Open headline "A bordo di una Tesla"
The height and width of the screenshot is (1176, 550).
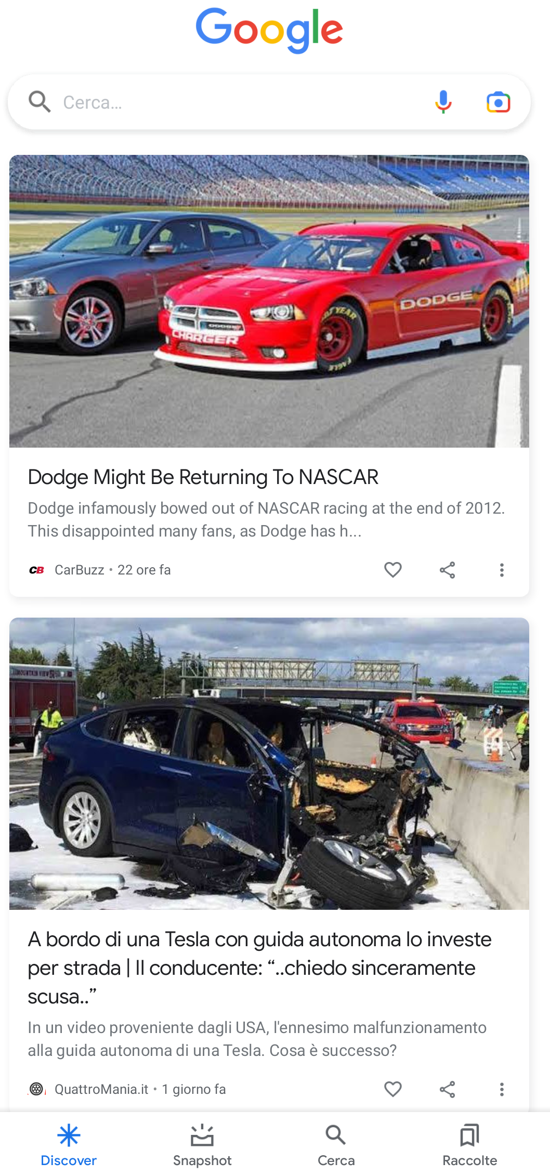pyautogui.click(x=260, y=968)
